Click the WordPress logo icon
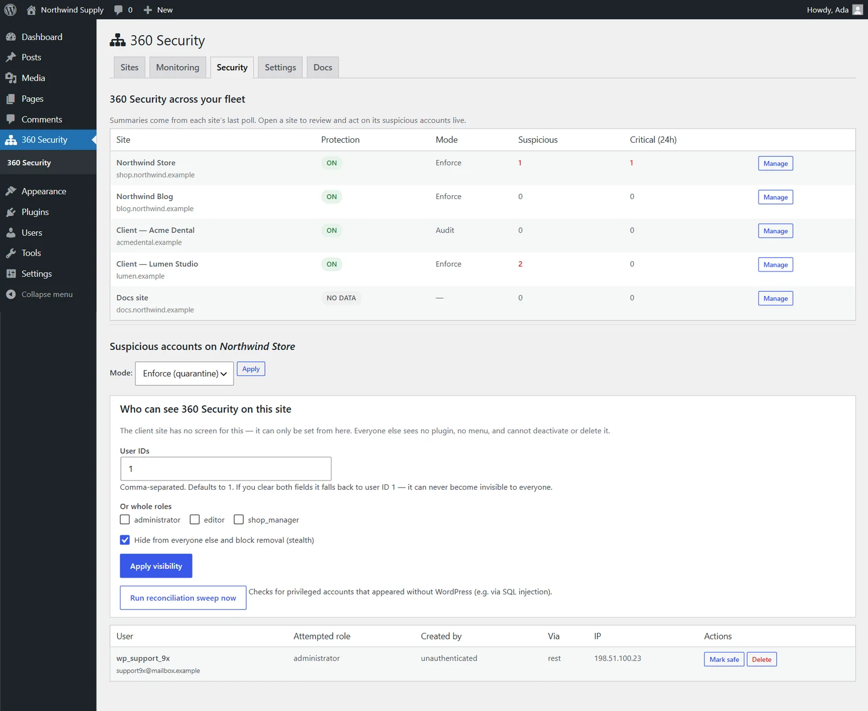The image size is (868, 711). pos(10,10)
